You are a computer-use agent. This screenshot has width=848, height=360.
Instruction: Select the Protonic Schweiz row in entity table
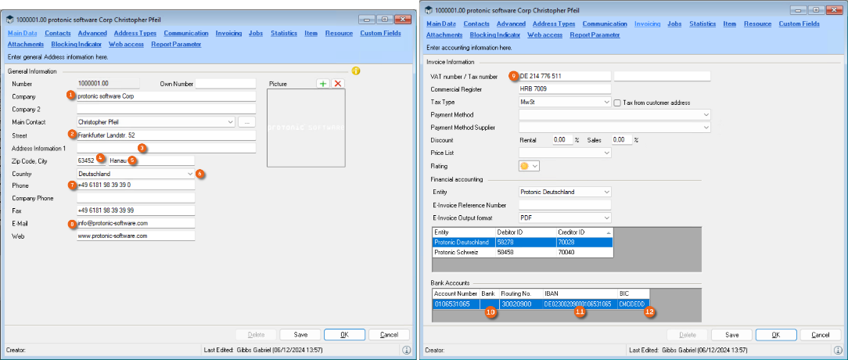(463, 252)
